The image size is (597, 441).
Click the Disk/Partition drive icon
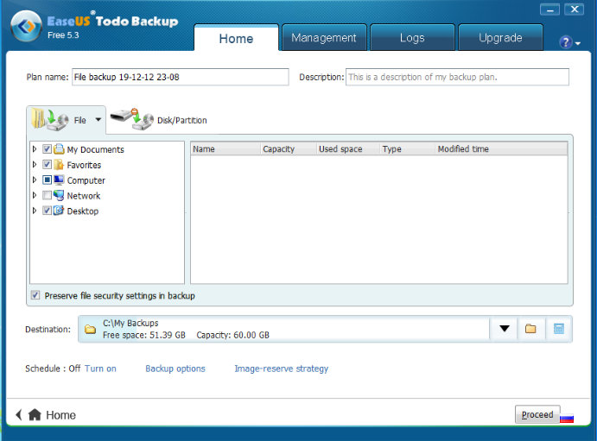point(131,119)
